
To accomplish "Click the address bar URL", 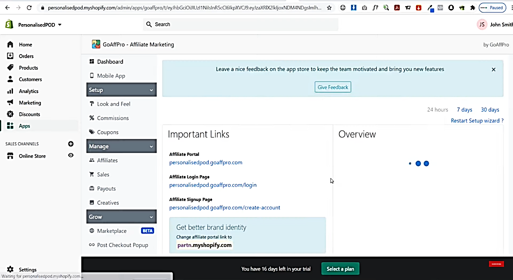I will (x=185, y=7).
